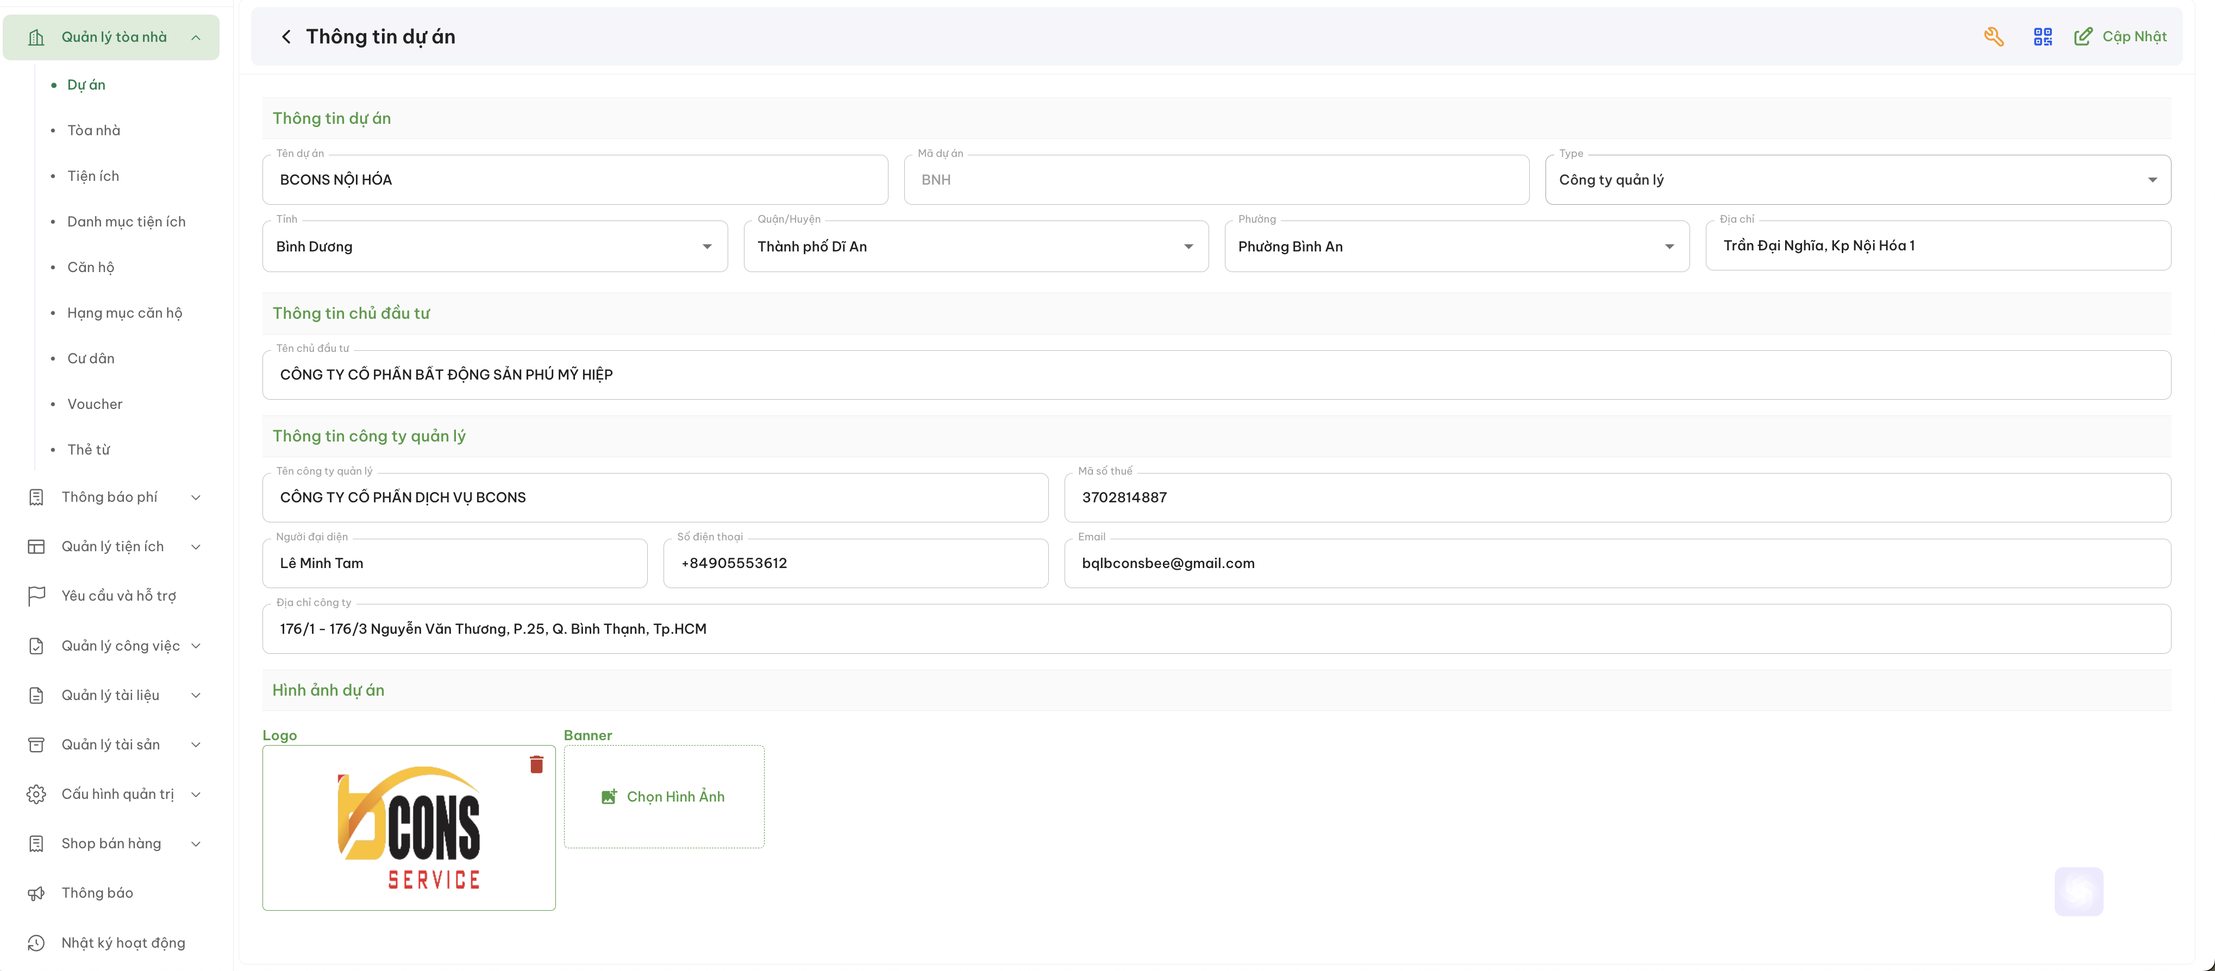Click the Thông báo megaphone icon
The height and width of the screenshot is (971, 2215).
point(36,893)
